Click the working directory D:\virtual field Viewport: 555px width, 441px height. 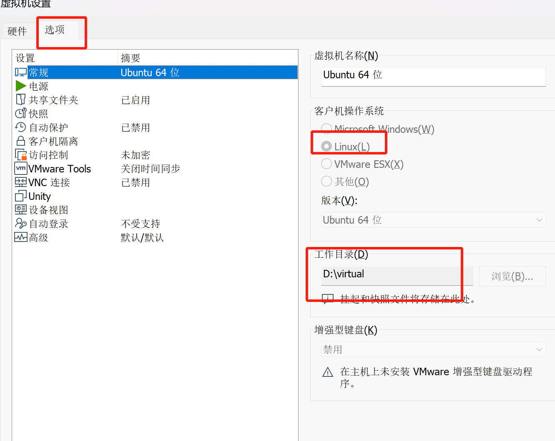tap(397, 274)
